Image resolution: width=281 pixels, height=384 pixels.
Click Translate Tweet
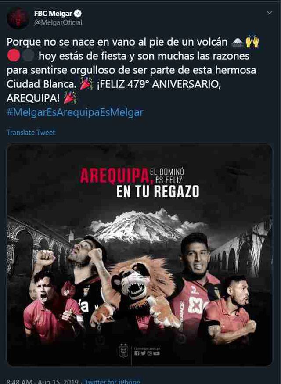tap(31, 133)
